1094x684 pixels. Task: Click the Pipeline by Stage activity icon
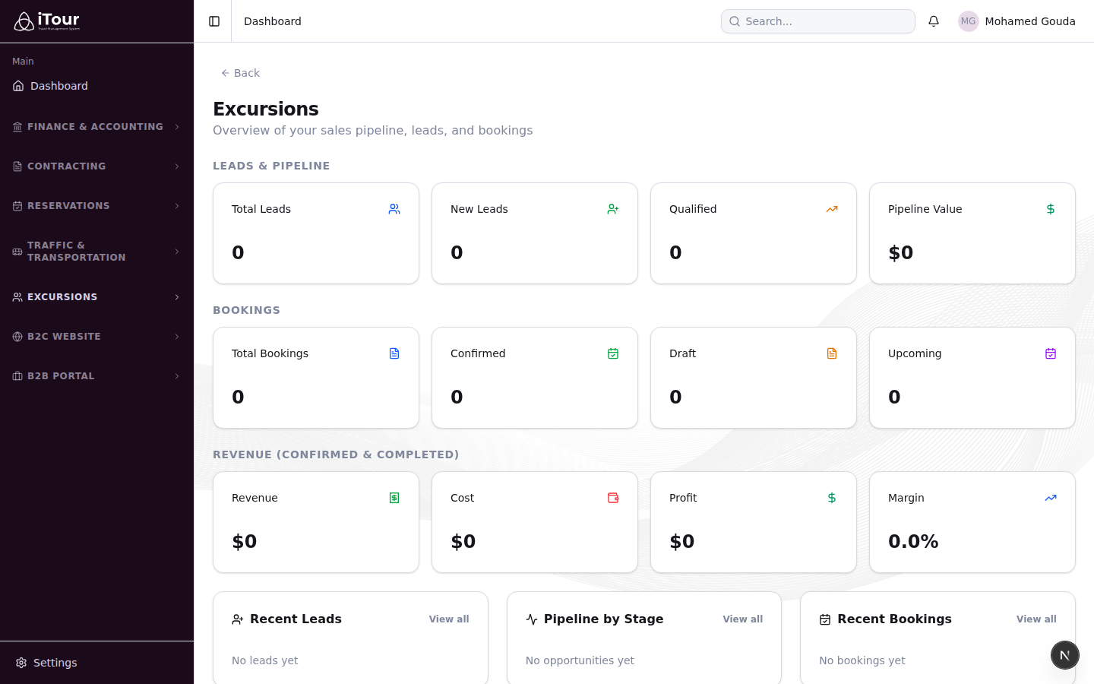click(532, 619)
